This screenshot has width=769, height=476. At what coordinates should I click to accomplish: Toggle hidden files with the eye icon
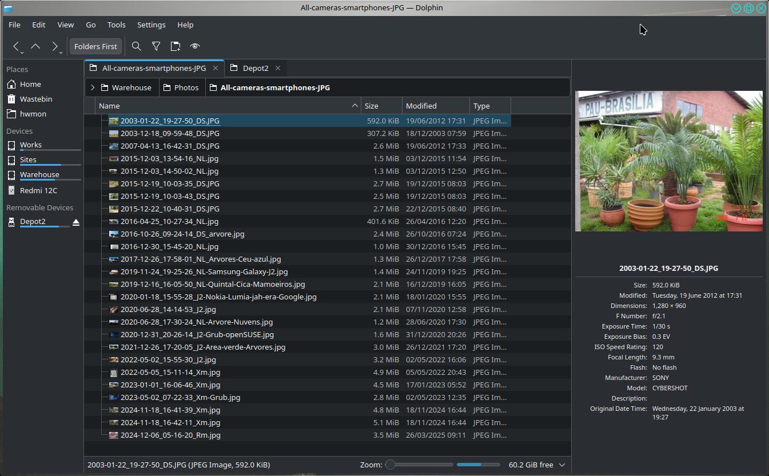click(x=195, y=46)
